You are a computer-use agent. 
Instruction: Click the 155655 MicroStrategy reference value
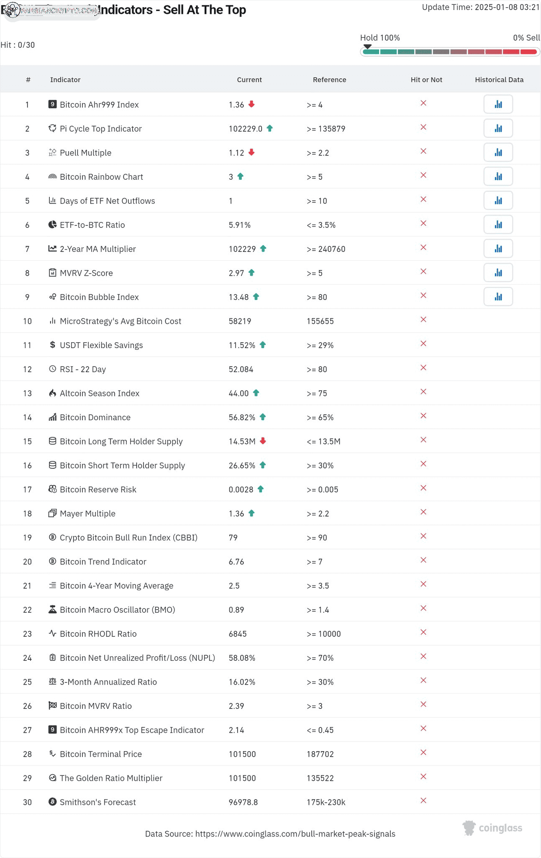pyautogui.click(x=320, y=321)
